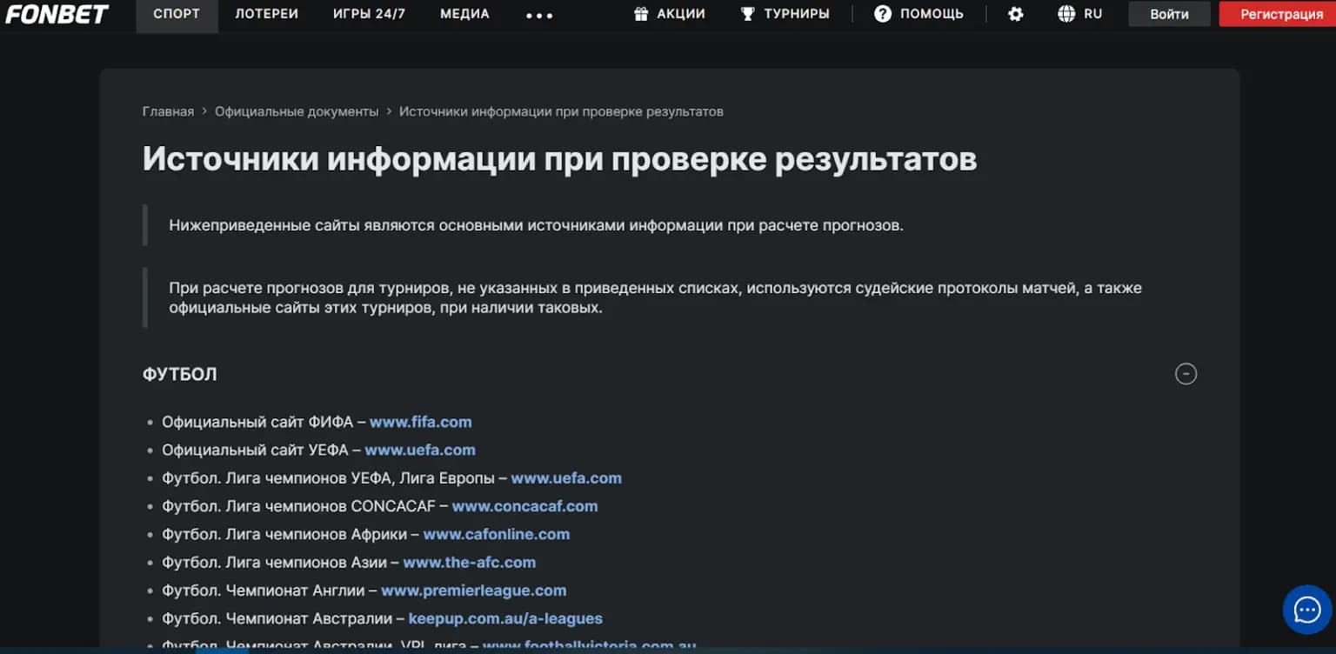
Task: Open www.concacaf.com link
Action: 525,505
